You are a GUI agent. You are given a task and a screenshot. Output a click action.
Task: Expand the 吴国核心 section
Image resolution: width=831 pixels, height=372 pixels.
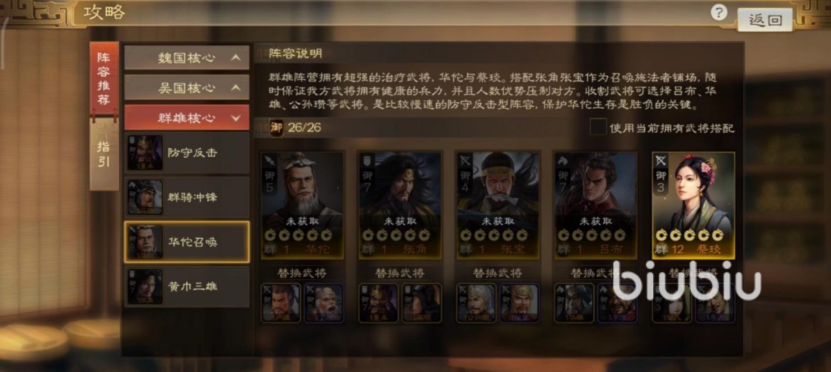(x=187, y=87)
